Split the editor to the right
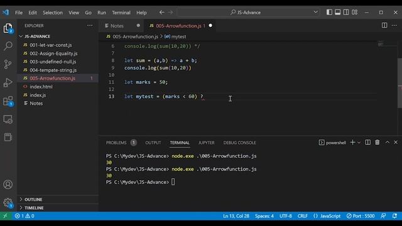The width and height of the screenshot is (402, 226). (384, 25)
